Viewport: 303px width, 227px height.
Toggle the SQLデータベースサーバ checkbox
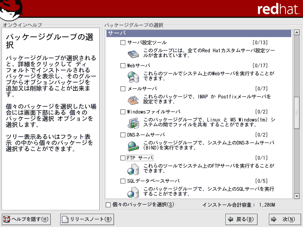click(123, 181)
